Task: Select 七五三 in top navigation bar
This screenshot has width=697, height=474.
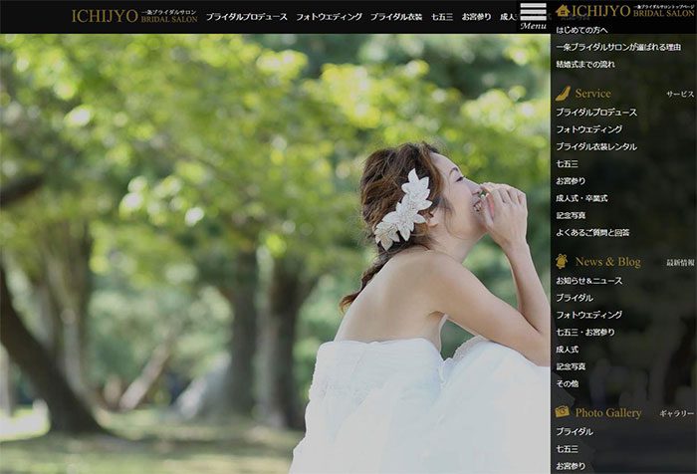Action: click(x=442, y=17)
